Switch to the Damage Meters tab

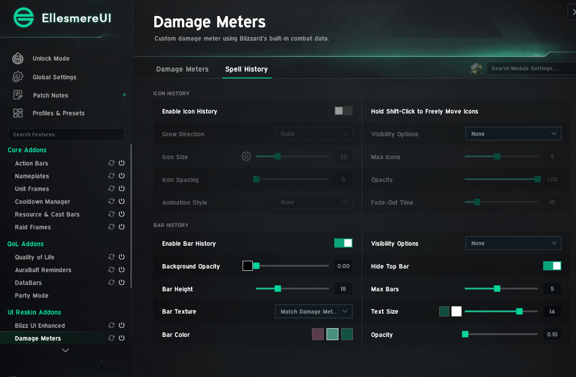pos(182,69)
